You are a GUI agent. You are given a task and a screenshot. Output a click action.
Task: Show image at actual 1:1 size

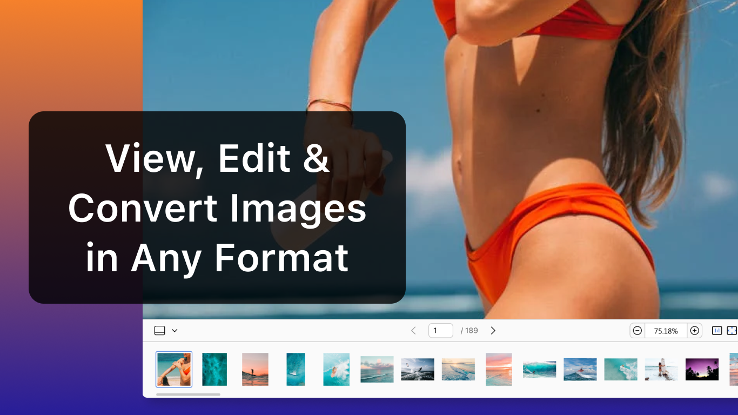click(x=717, y=331)
